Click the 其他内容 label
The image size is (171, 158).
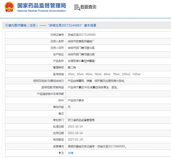(58, 107)
